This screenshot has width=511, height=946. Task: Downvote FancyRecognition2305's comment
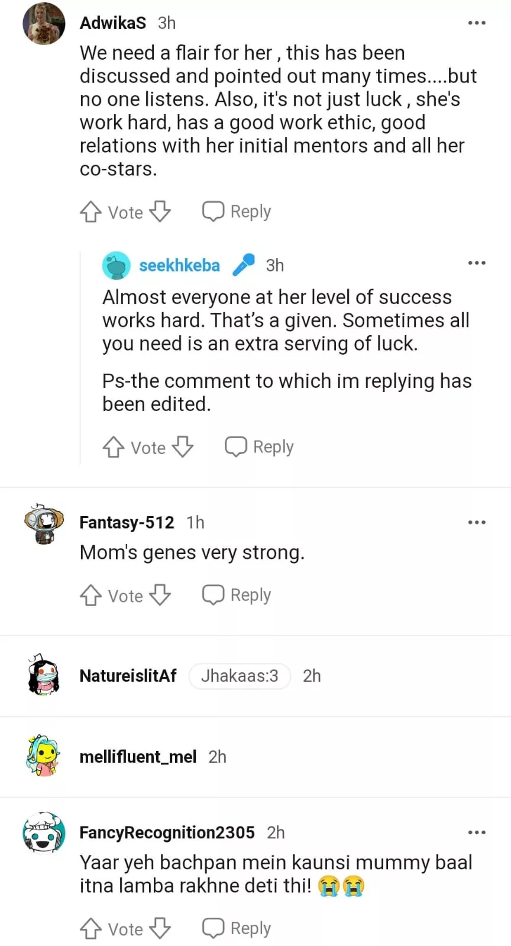tap(160, 928)
